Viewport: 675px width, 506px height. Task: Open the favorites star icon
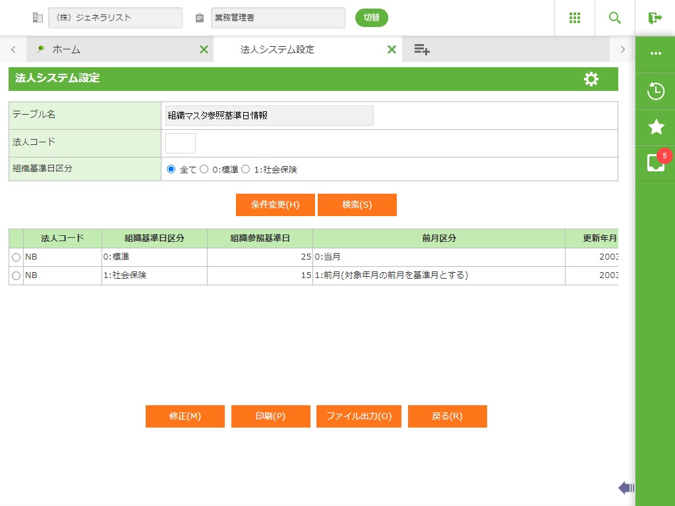point(656,127)
